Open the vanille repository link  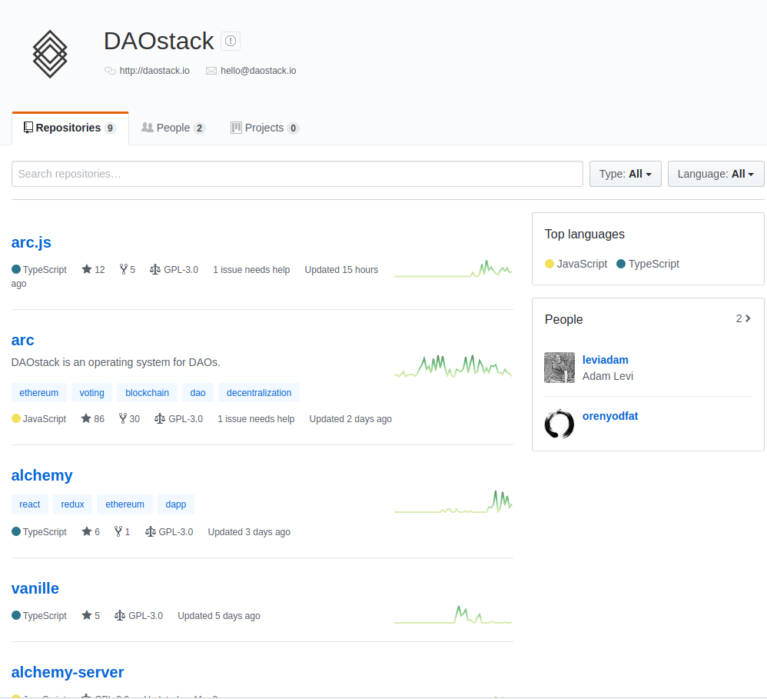35,588
